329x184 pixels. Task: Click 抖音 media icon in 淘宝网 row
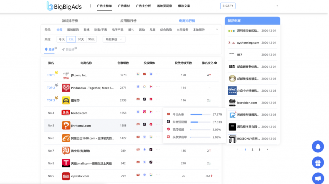pyautogui.click(x=151, y=149)
